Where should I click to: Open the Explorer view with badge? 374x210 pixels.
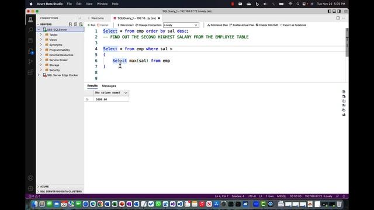(30, 51)
